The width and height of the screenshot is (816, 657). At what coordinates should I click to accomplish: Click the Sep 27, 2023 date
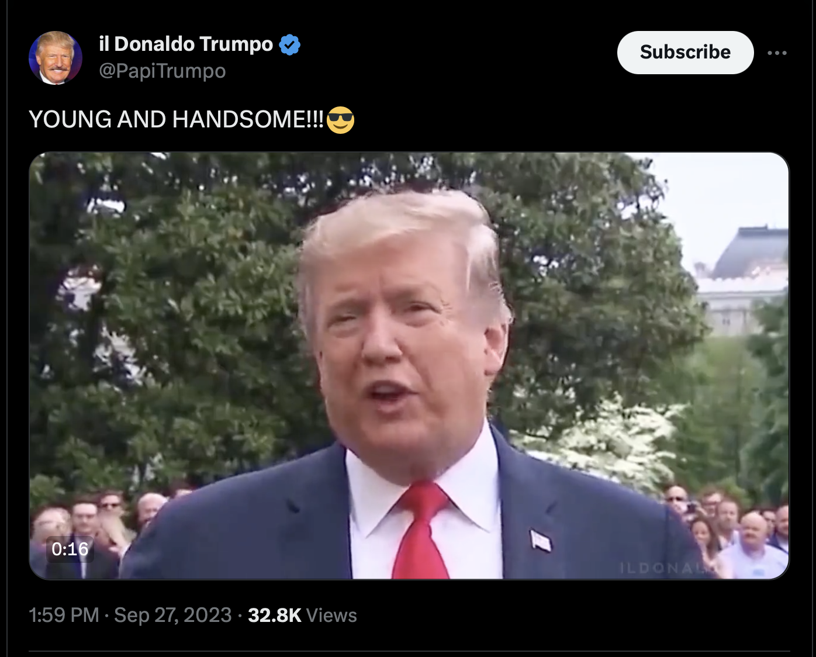point(173,615)
